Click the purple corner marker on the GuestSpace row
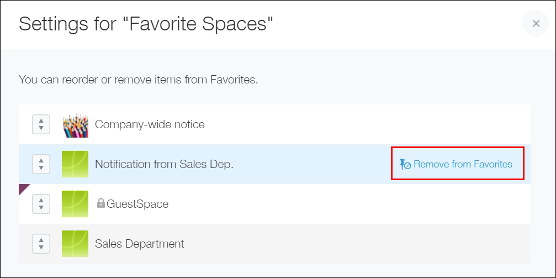The image size is (556, 278). [x=23, y=188]
